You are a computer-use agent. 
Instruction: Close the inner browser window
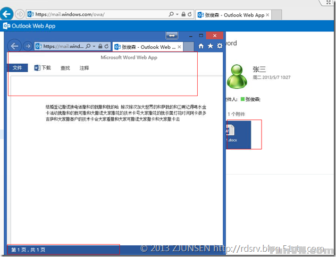(215, 36)
